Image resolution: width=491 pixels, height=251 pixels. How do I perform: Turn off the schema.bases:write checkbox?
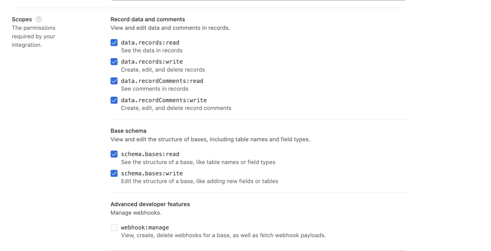[114, 173]
